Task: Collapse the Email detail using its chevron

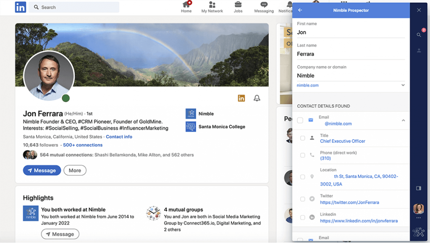Action: [403, 120]
